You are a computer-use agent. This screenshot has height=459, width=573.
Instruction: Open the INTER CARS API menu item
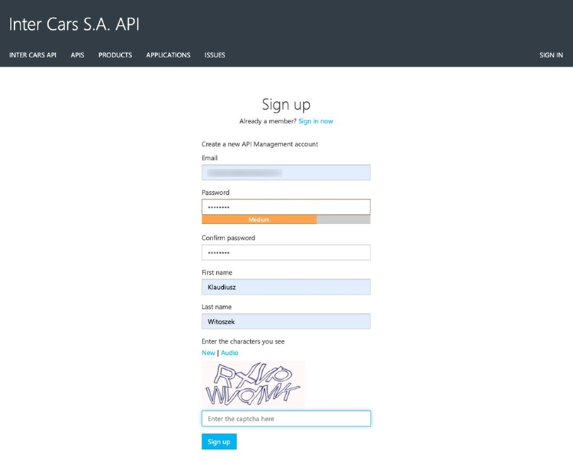(33, 55)
